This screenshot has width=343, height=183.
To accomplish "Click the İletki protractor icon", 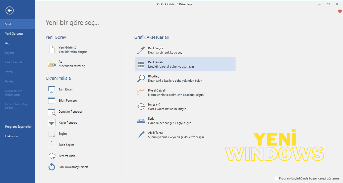I will click(x=141, y=121).
